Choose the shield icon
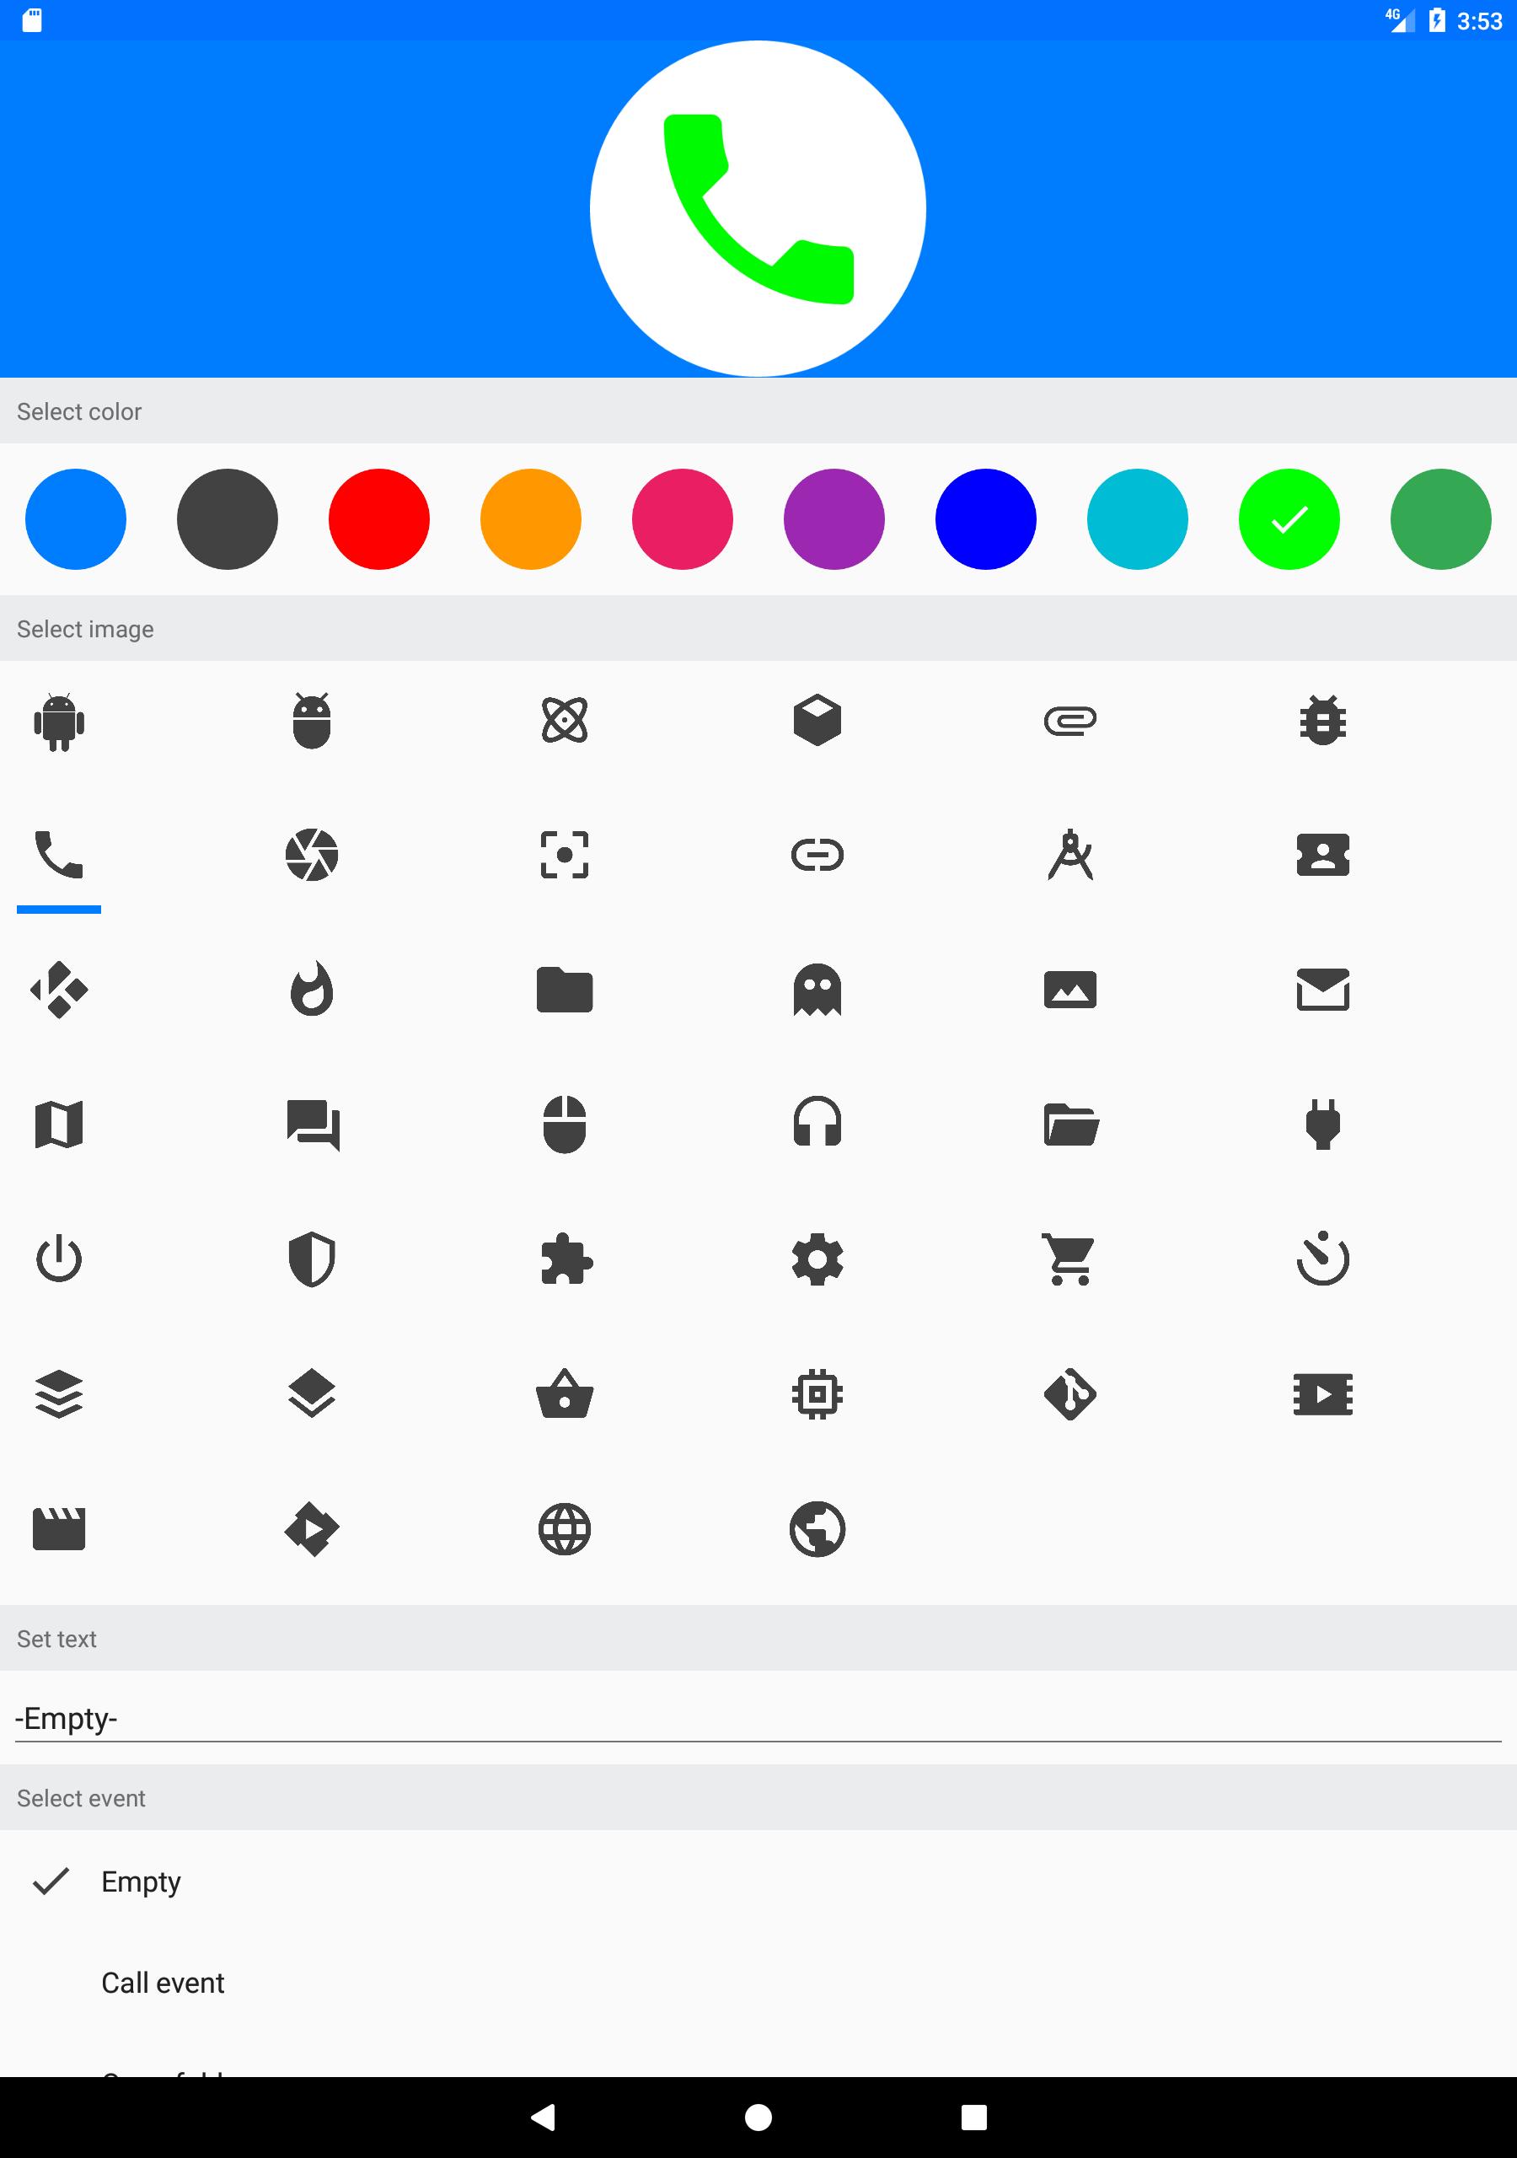 (312, 1259)
